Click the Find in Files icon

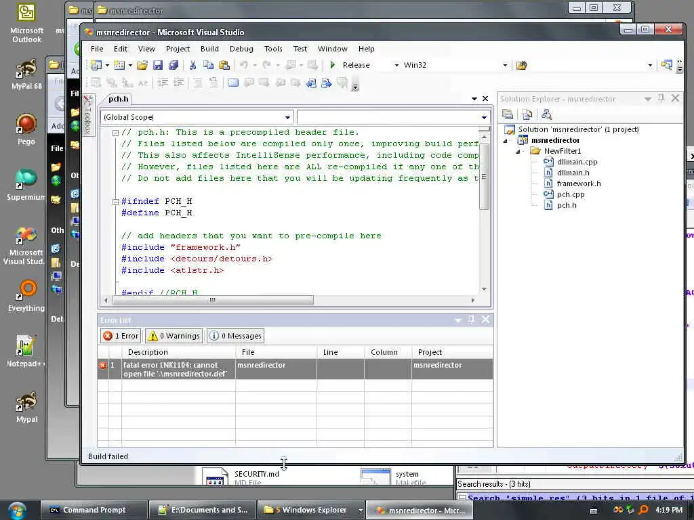(x=521, y=66)
